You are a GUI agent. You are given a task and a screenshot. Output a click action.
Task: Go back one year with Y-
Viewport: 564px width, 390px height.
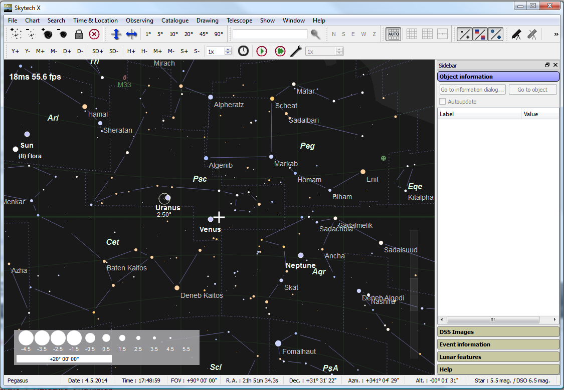coord(28,51)
